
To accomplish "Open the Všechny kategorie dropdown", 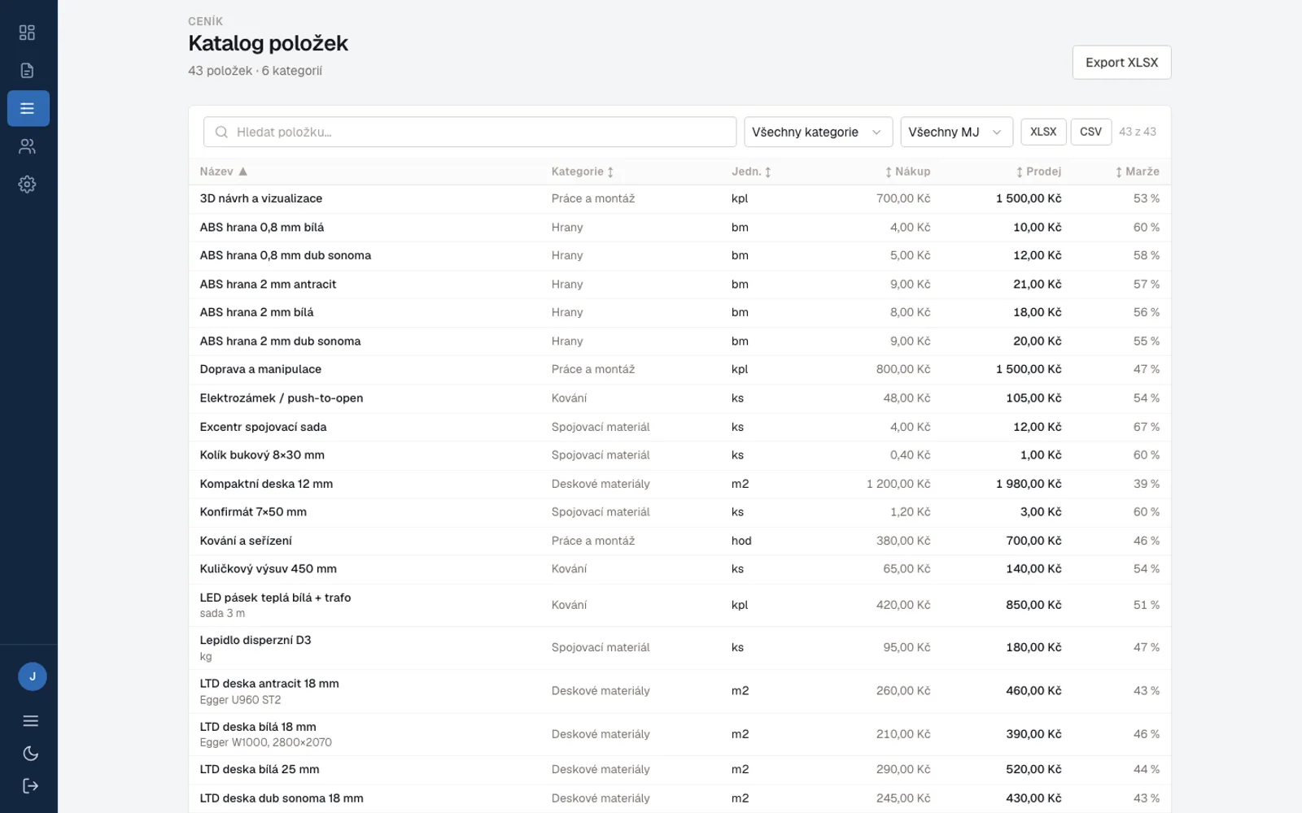I will pyautogui.click(x=818, y=132).
